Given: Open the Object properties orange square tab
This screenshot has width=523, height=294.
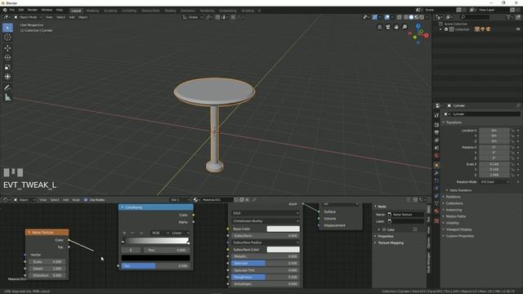Looking at the screenshot, I should point(436,165).
